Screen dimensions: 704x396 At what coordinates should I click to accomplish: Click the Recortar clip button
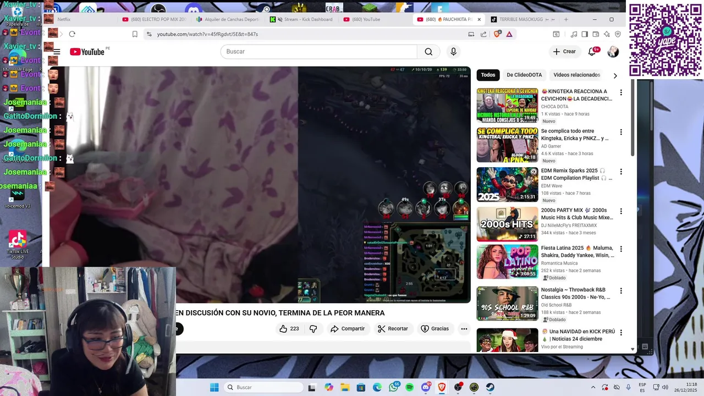click(x=393, y=329)
